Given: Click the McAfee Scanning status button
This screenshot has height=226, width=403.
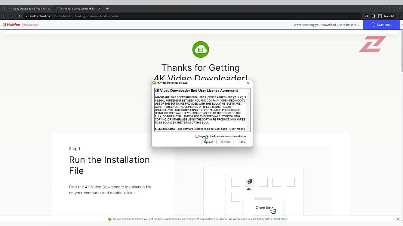Looking at the screenshot, I should pyautogui.click(x=381, y=25).
